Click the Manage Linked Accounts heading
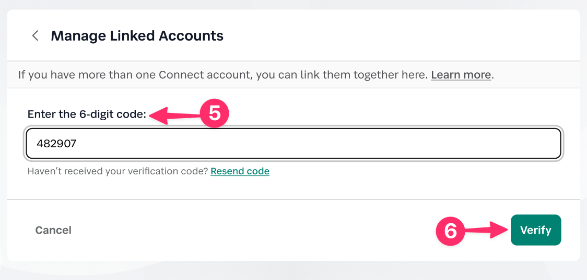The image size is (587, 280). (x=137, y=36)
